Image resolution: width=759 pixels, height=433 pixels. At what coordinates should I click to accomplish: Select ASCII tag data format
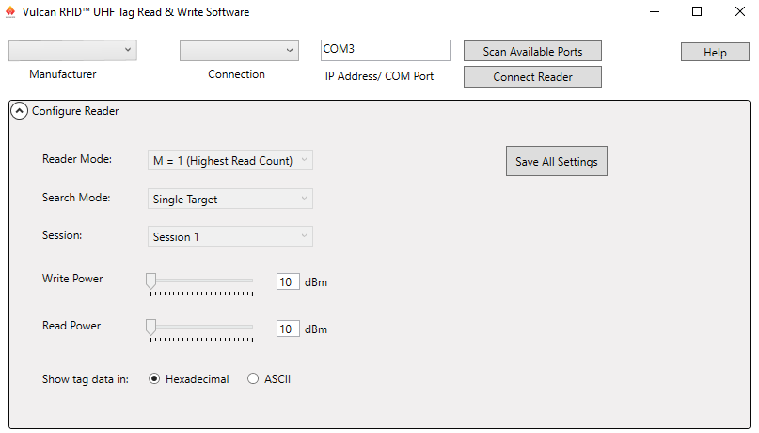(253, 379)
